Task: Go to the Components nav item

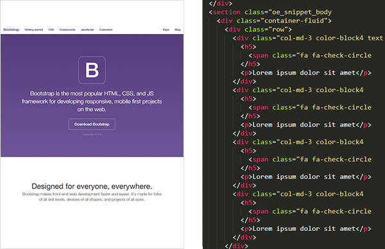Action: 67,30
